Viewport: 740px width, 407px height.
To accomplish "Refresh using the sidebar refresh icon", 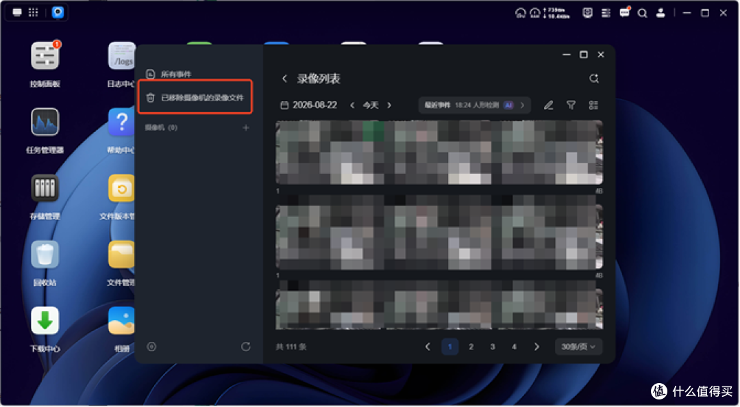I will point(246,347).
